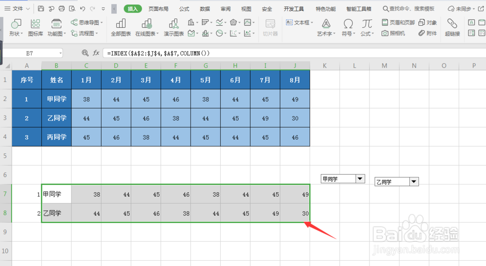Switch to the 页面布局 tab
486x266 pixels.
pyautogui.click(x=158, y=9)
